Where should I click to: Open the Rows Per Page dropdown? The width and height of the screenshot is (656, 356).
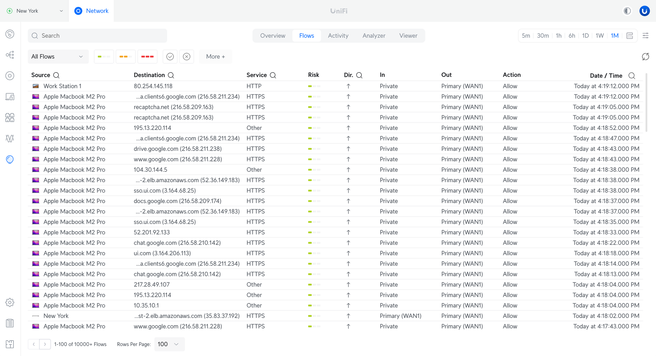pos(169,344)
